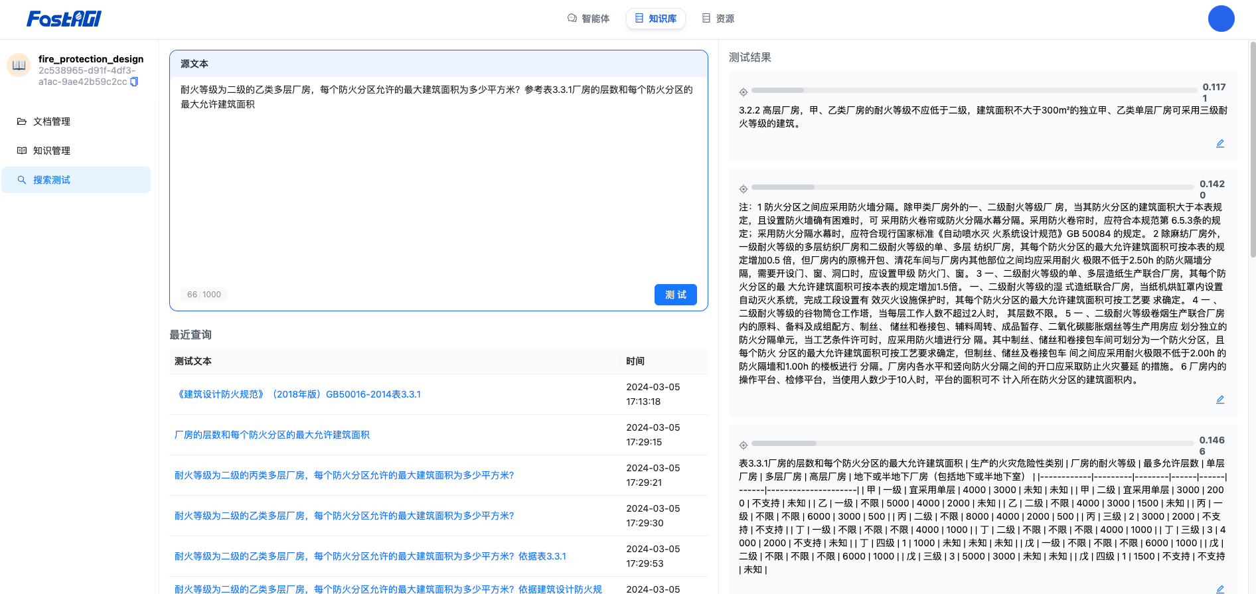Click the 搜索测试 magnifier icon

pyautogui.click(x=22, y=180)
